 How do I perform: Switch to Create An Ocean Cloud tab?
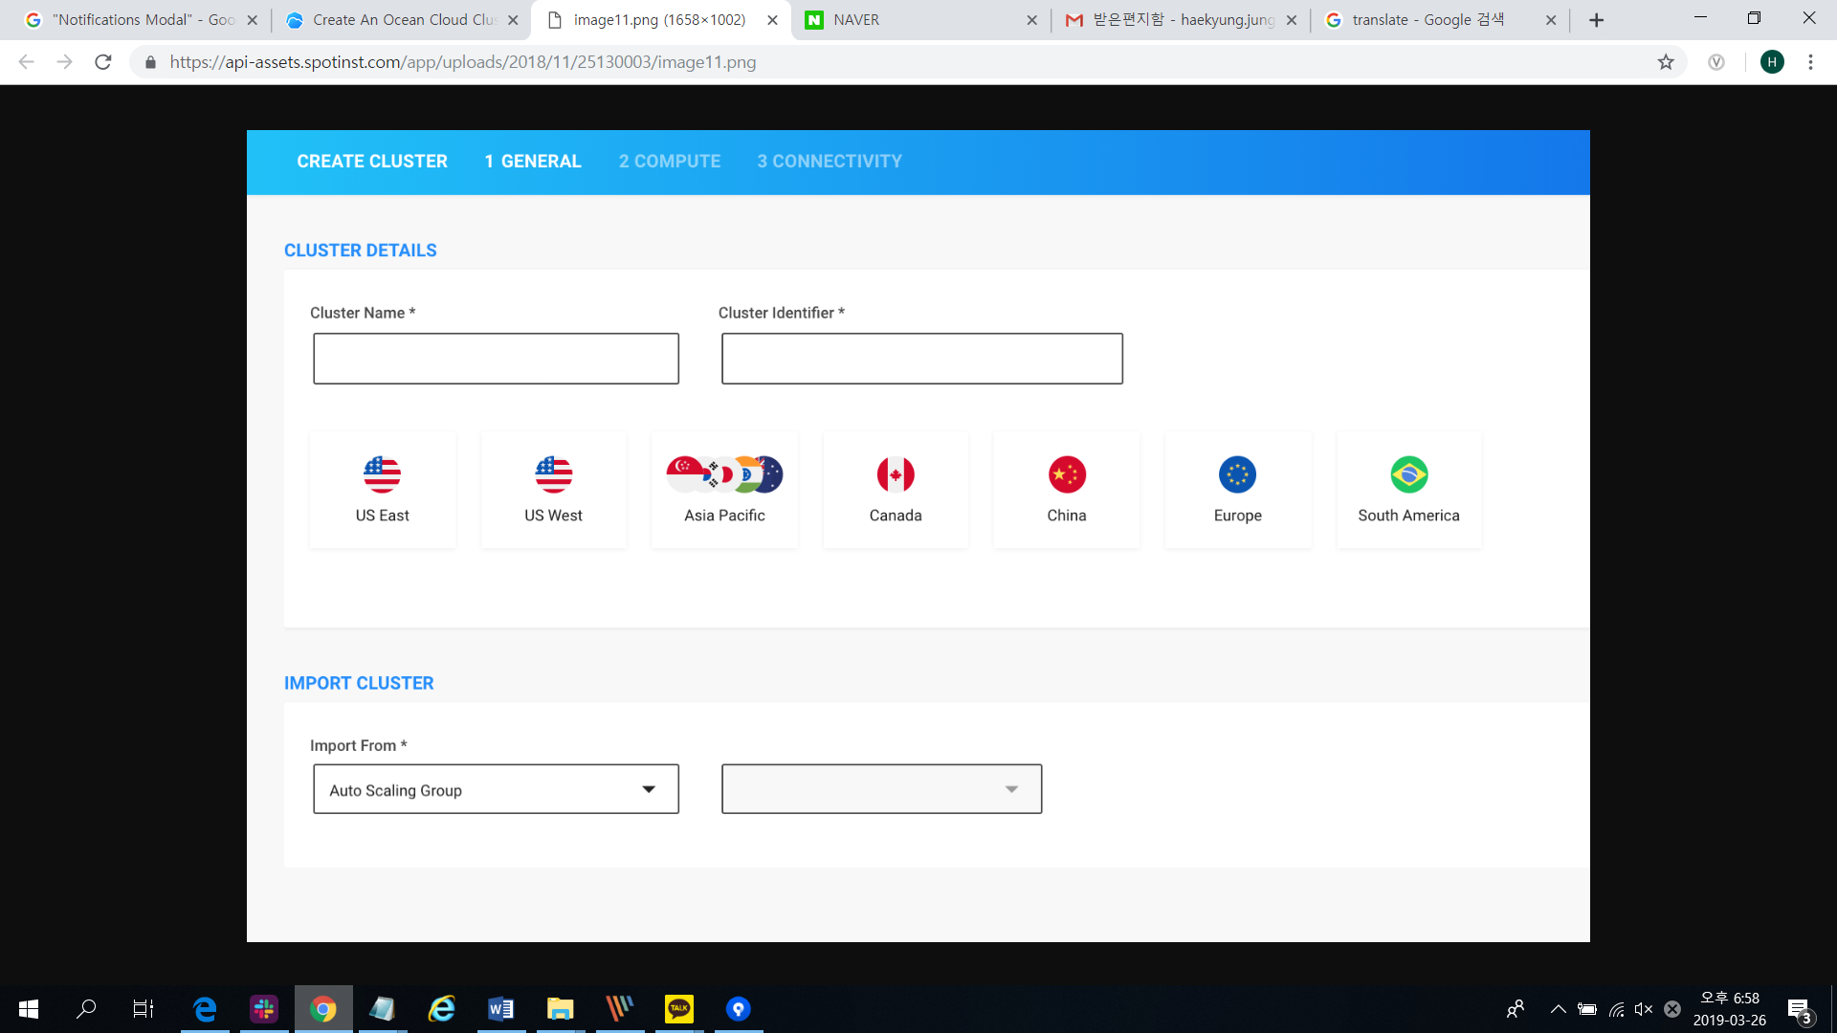point(402,20)
